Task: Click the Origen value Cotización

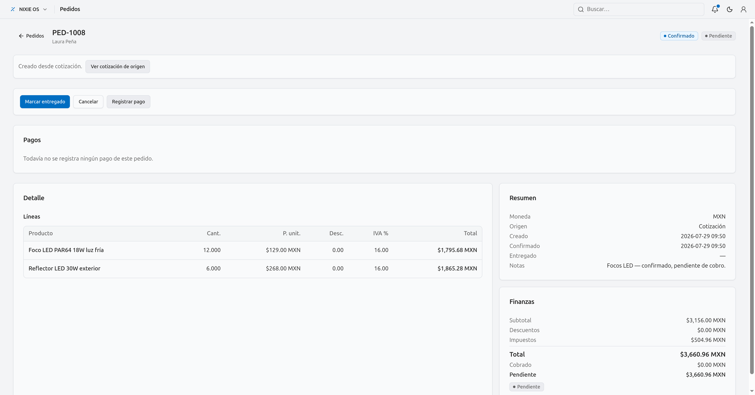Action: pos(712,226)
